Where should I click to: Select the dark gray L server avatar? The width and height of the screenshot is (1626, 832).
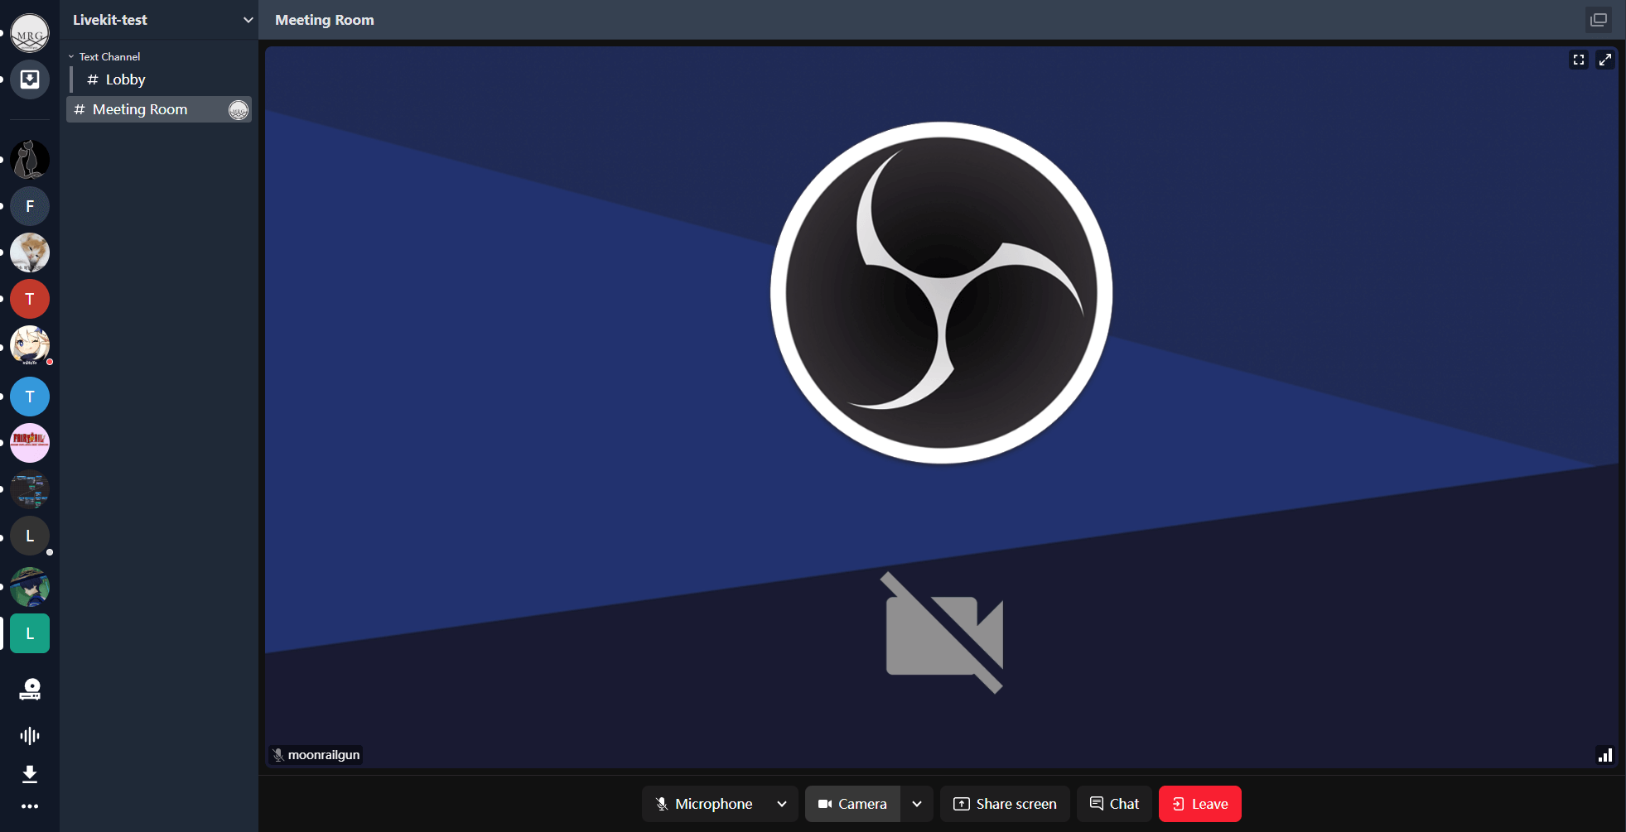[30, 536]
